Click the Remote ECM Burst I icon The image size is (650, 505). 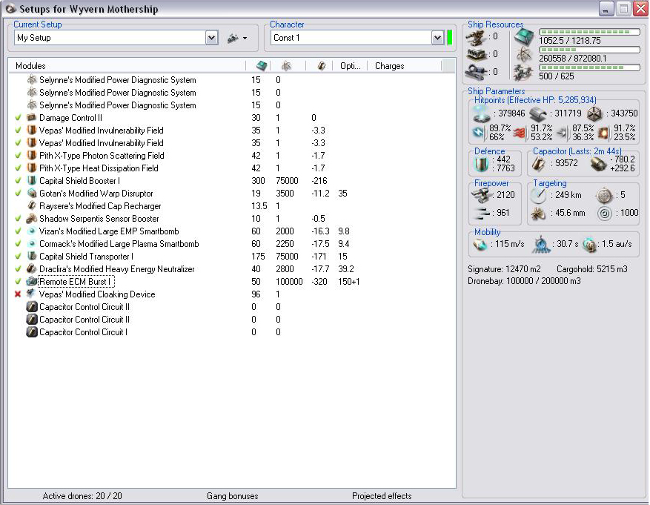(x=32, y=282)
